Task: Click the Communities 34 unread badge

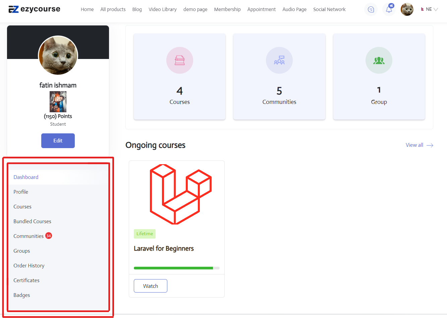Action: tap(49, 236)
